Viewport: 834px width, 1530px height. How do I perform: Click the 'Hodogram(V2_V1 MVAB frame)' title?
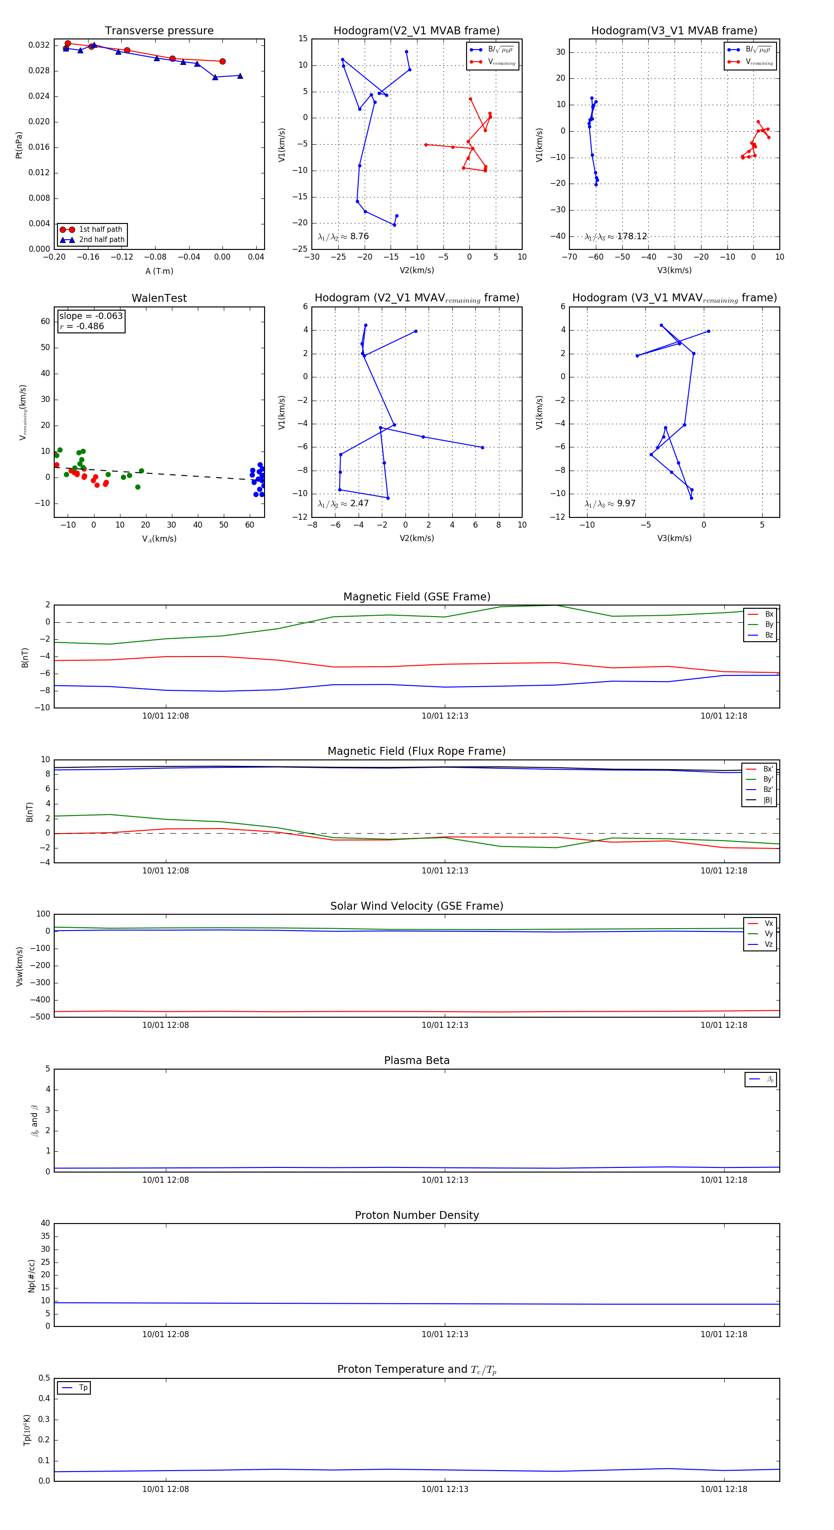tap(417, 31)
